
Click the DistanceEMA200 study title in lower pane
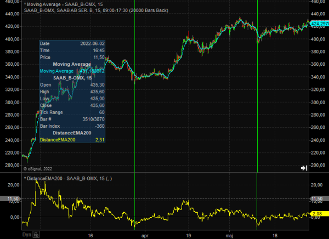coord(68,179)
